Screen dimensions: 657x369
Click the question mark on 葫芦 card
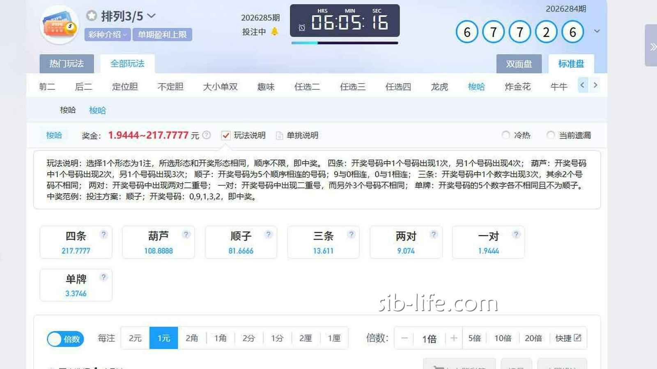click(186, 234)
